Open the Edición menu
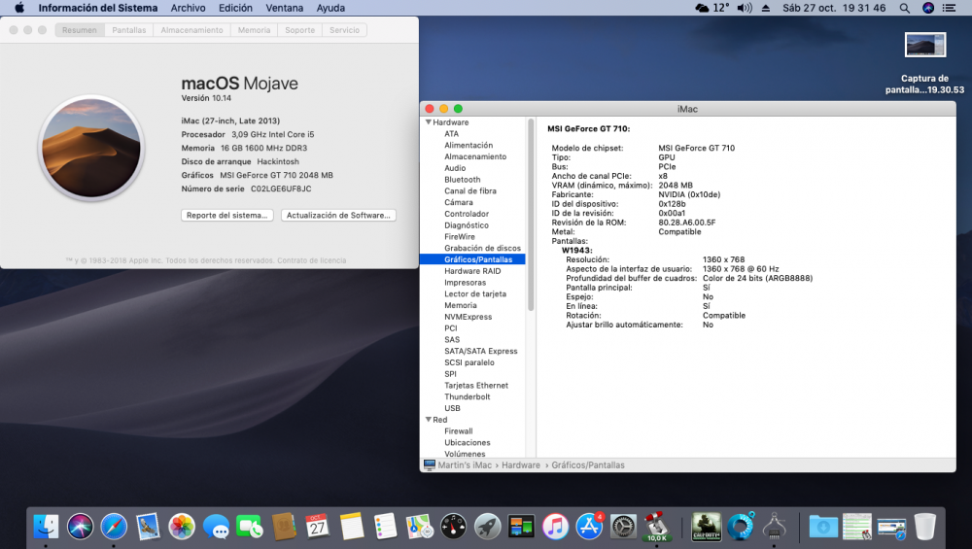This screenshot has height=549, width=972. [x=235, y=8]
